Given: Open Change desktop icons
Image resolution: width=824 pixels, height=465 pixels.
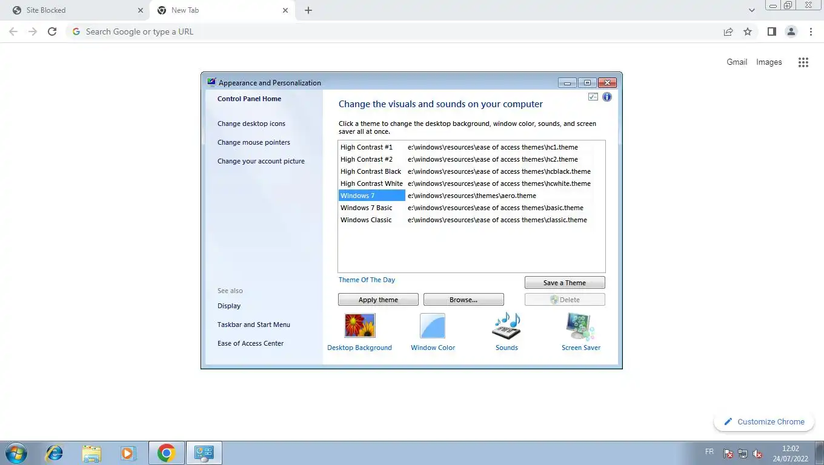Looking at the screenshot, I should tap(251, 124).
